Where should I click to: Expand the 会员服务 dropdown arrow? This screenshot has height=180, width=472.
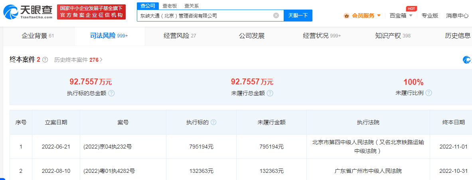click(379, 16)
